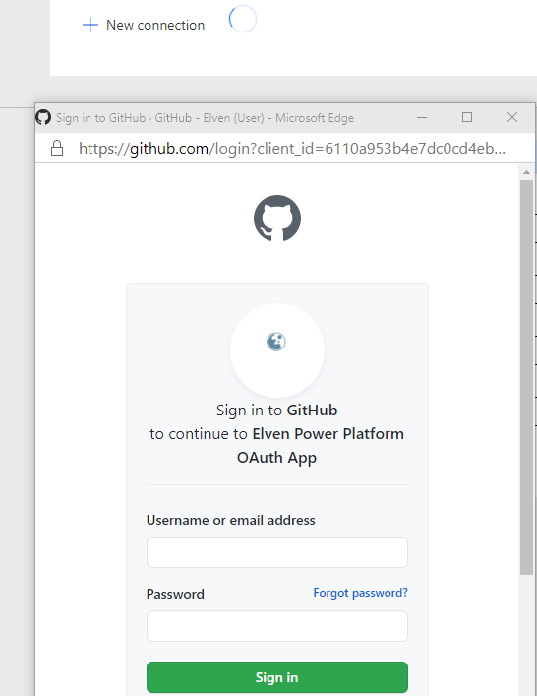537x696 pixels.
Task: Click the Username or email address label
Action: pyautogui.click(x=230, y=520)
